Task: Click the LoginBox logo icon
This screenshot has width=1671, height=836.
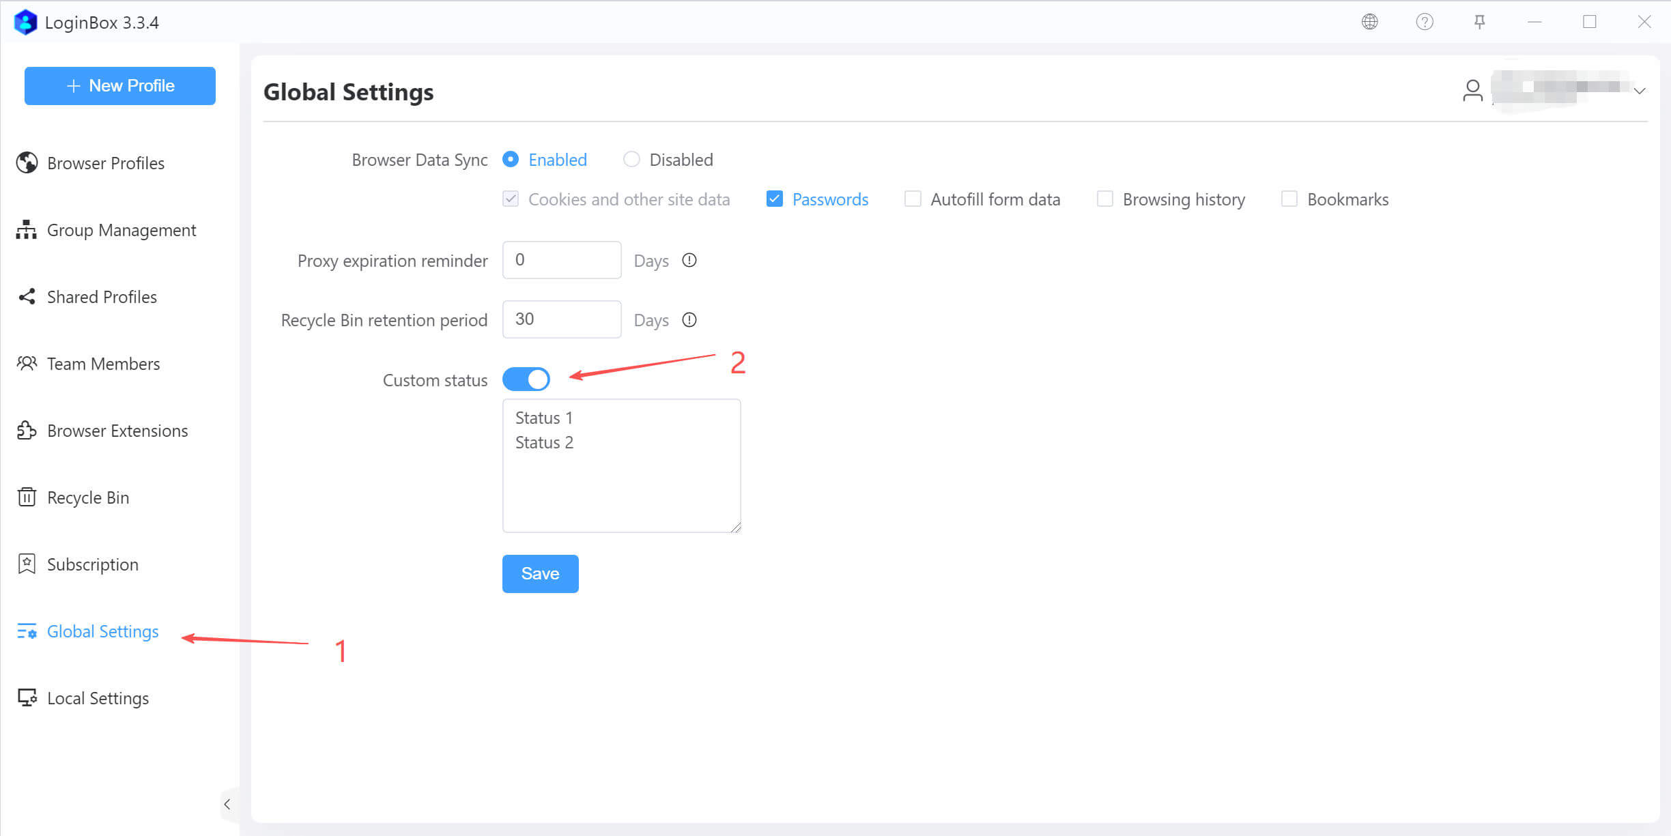Action: pyautogui.click(x=25, y=22)
